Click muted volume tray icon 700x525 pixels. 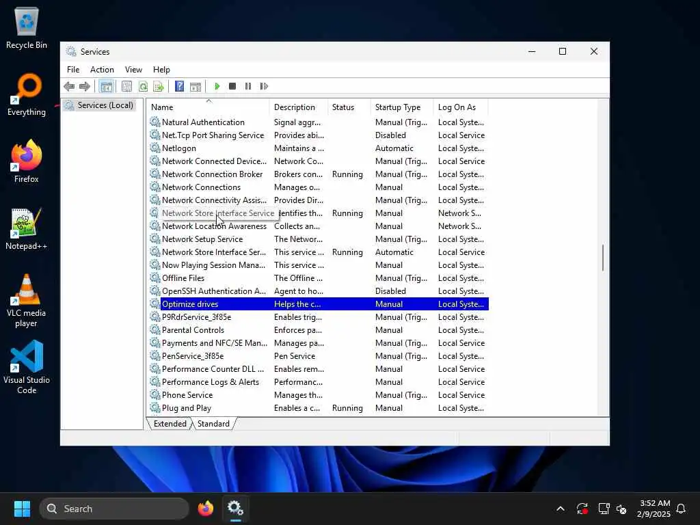621,509
